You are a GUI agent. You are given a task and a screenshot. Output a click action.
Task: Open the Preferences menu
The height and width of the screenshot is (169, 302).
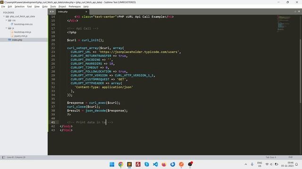(x=75, y=7)
